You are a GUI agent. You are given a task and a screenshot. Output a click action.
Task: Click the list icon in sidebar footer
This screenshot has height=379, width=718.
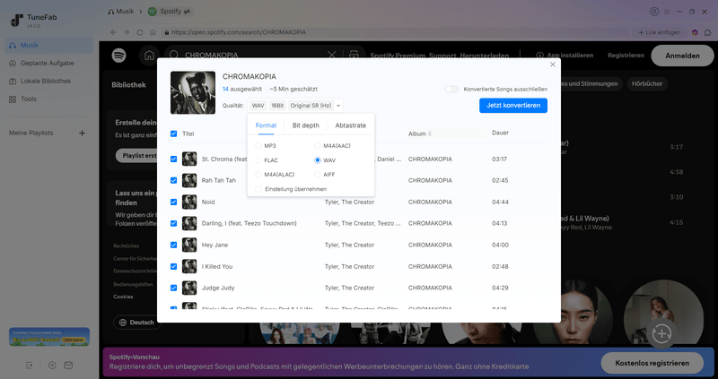click(30, 366)
